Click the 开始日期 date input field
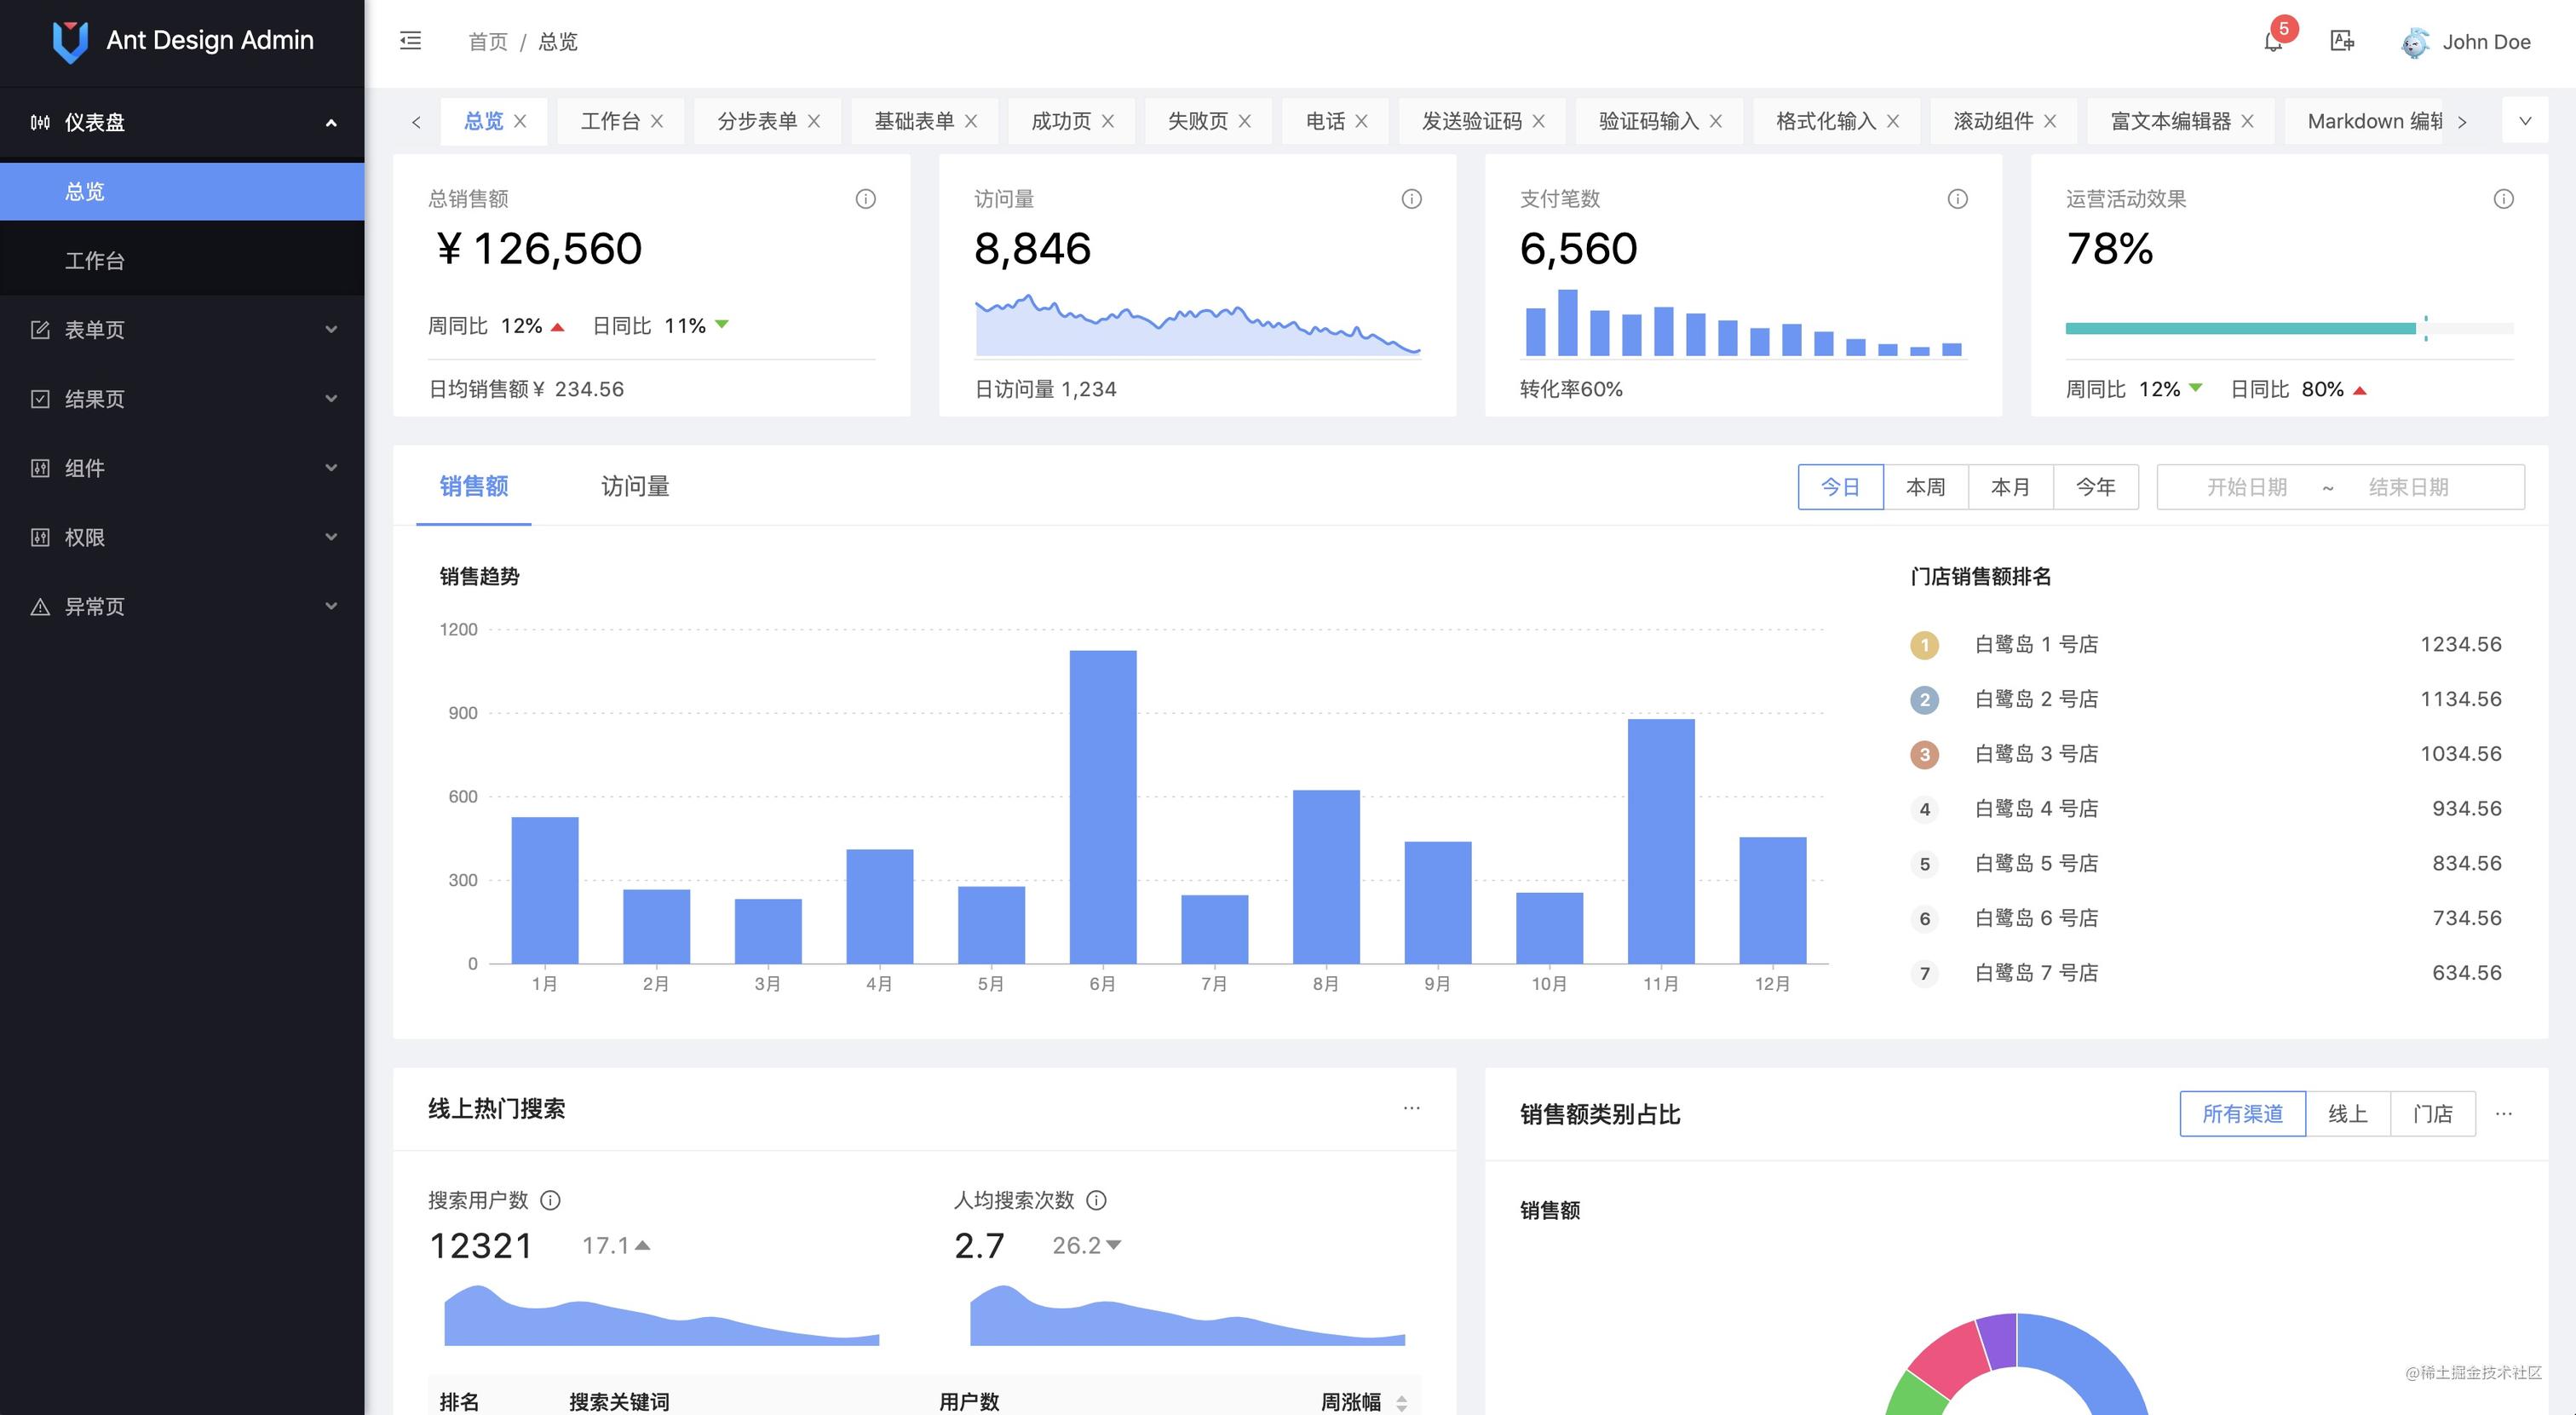Screen dimensions: 2576x1415 pos(2246,487)
